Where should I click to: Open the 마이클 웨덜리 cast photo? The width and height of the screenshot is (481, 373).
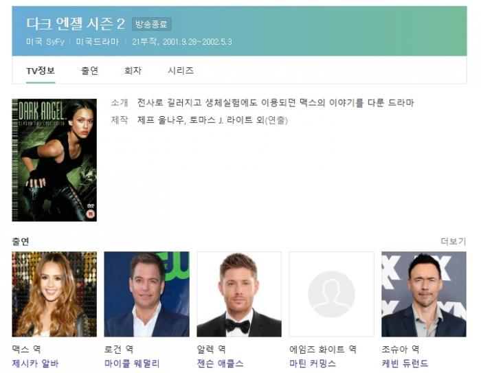(146, 294)
